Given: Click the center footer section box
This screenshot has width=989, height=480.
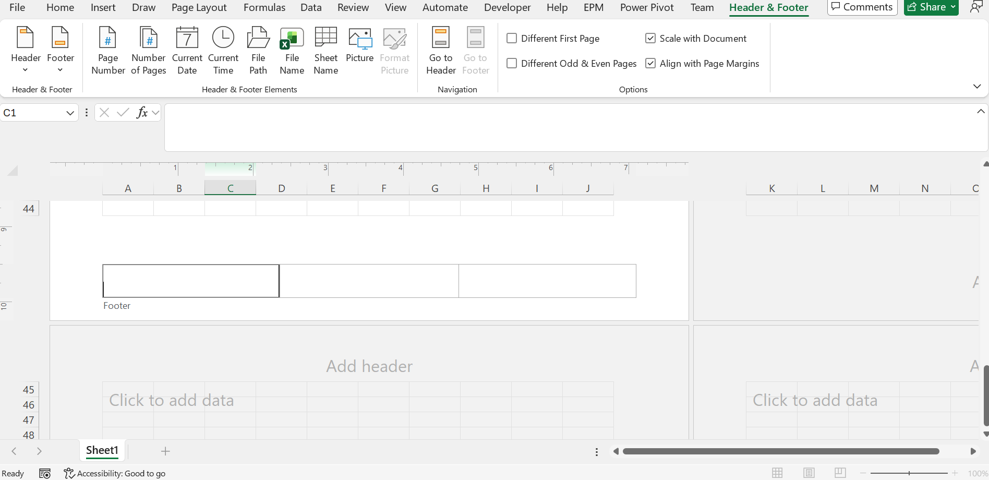Looking at the screenshot, I should click(x=369, y=281).
